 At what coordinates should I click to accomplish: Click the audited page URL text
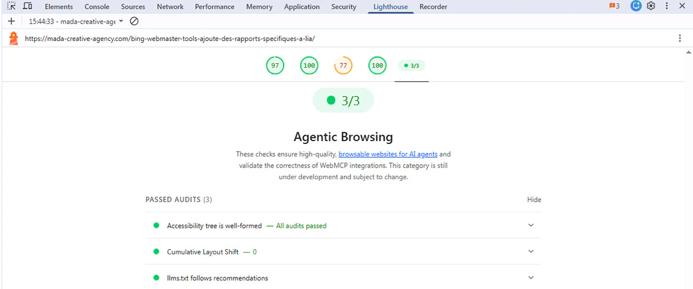[170, 38]
